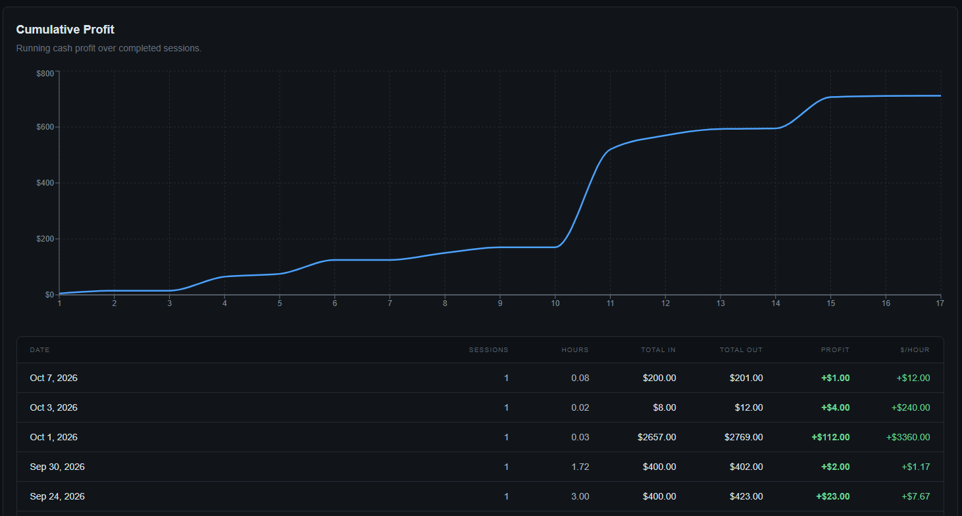The width and height of the screenshot is (962, 516).
Task: Click the +$3360.00 per hour value
Action: tap(908, 437)
